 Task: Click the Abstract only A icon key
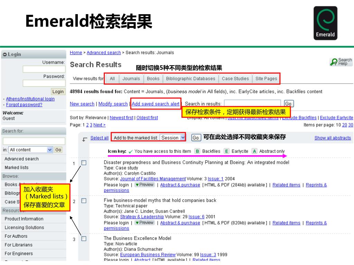click(254, 151)
